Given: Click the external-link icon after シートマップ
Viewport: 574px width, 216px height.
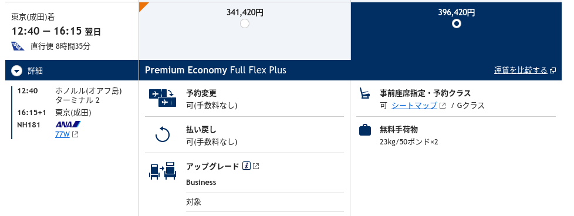Looking at the screenshot, I should pyautogui.click(x=443, y=106).
